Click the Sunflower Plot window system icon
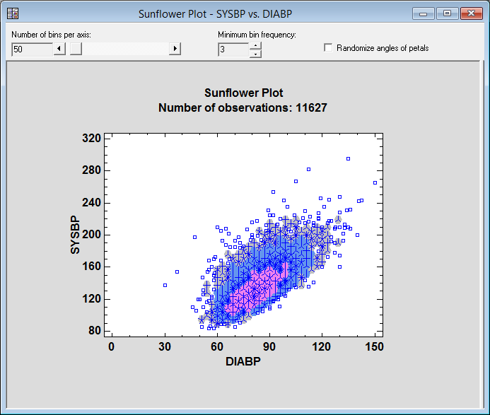Screen dimensions: 490x415 click(x=13, y=13)
